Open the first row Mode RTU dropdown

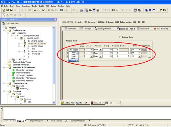(x=139, y=49)
